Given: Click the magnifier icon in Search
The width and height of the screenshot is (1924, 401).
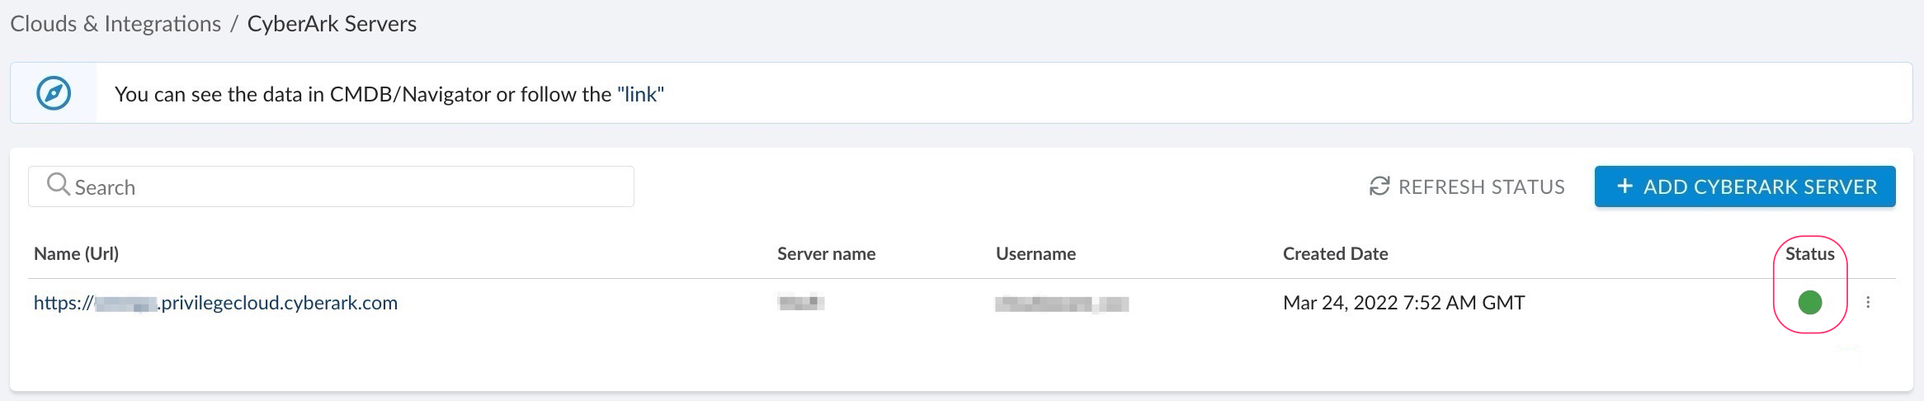Looking at the screenshot, I should [x=58, y=185].
